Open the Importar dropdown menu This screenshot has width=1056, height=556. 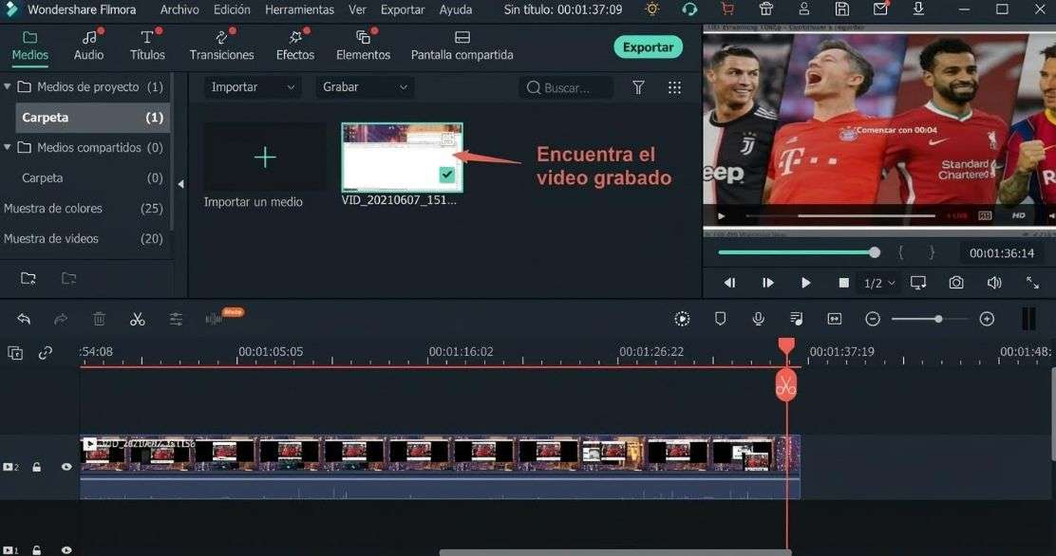(251, 86)
